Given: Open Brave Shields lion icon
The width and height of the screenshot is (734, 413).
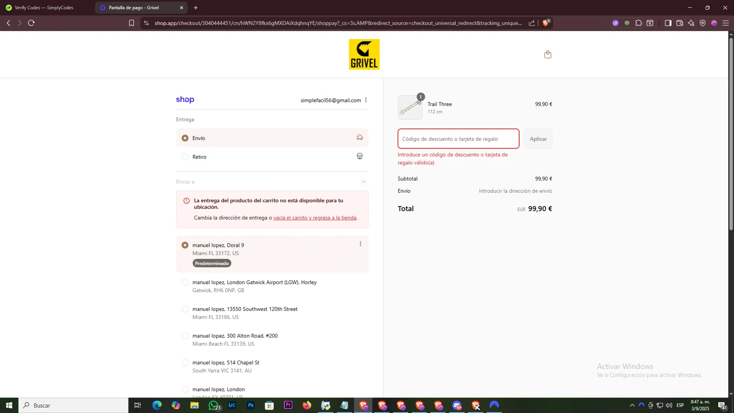Looking at the screenshot, I should [x=546, y=23].
